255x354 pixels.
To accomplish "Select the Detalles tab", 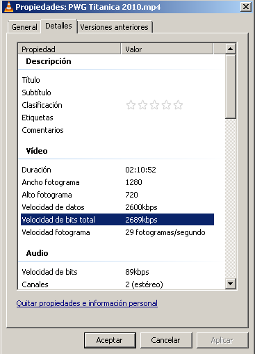I will click(x=58, y=26).
